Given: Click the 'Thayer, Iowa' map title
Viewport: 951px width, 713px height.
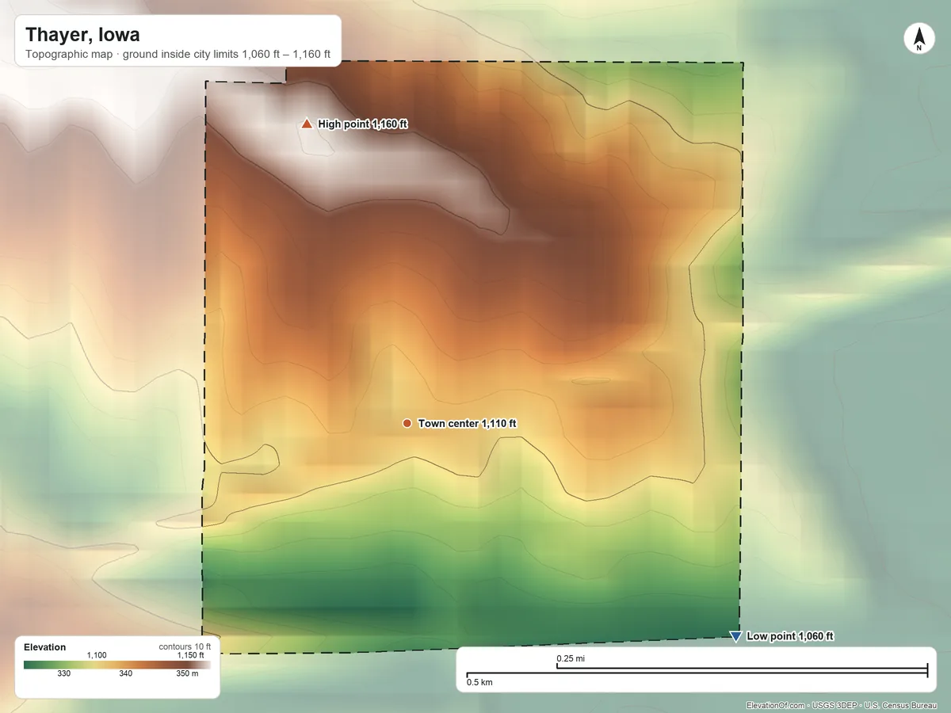Looking at the screenshot, I should coord(82,35).
